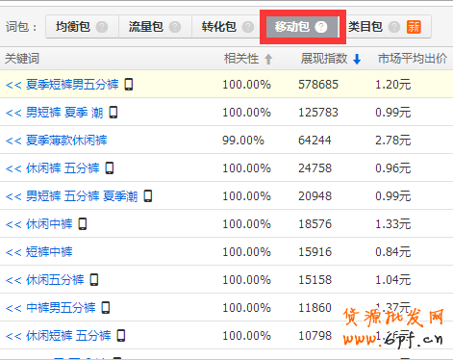The height and width of the screenshot is (360, 453).
Task: Switch to the 流量包 tab
Action: point(155,27)
